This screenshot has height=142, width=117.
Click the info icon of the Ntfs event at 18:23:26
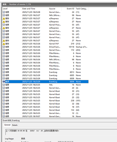[4, 59]
